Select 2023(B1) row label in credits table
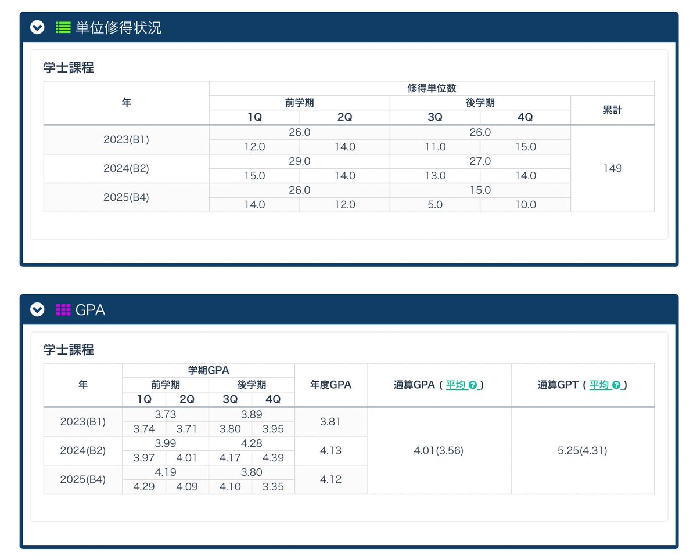The image size is (697, 560). pyautogui.click(x=127, y=140)
